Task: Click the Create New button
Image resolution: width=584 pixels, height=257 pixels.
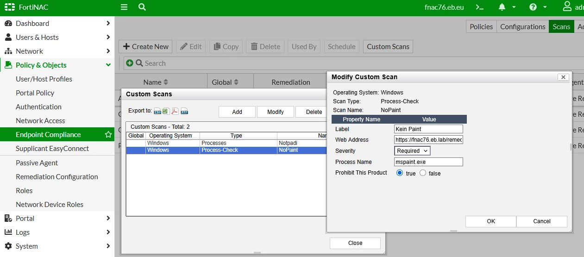Action: [x=145, y=46]
